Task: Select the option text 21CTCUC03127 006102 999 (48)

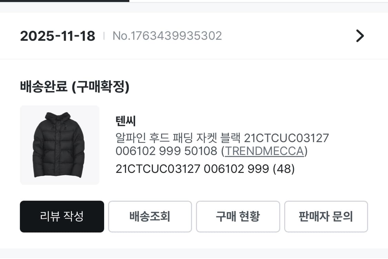Action: pyautogui.click(x=205, y=169)
